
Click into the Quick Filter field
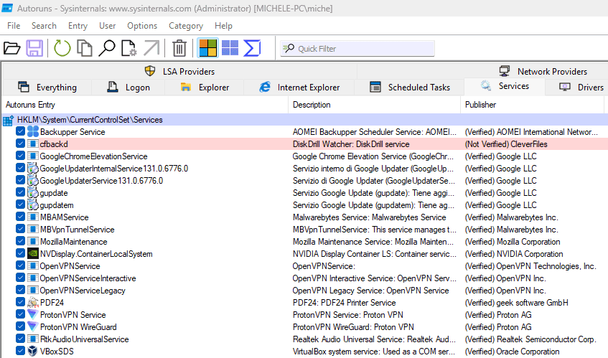coord(357,49)
